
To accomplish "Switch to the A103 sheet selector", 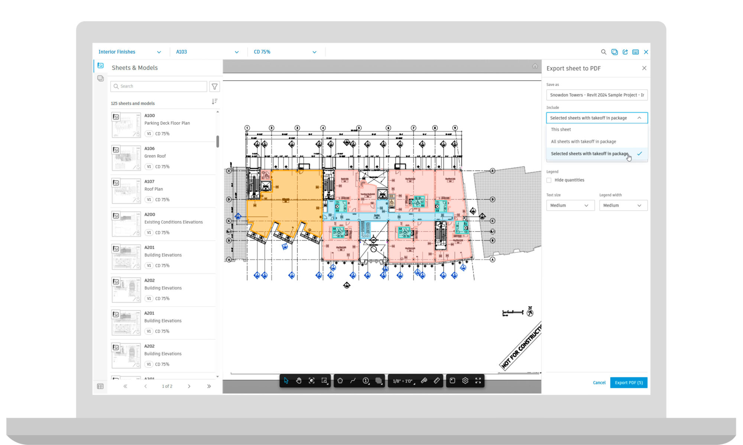I will pyautogui.click(x=207, y=52).
